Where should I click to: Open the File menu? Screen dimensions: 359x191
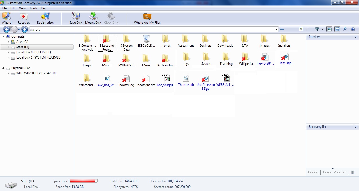pyautogui.click(x=4, y=8)
